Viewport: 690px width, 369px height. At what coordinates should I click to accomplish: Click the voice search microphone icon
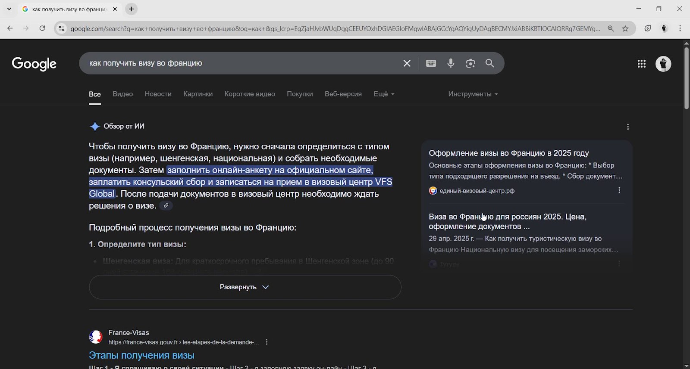(451, 63)
